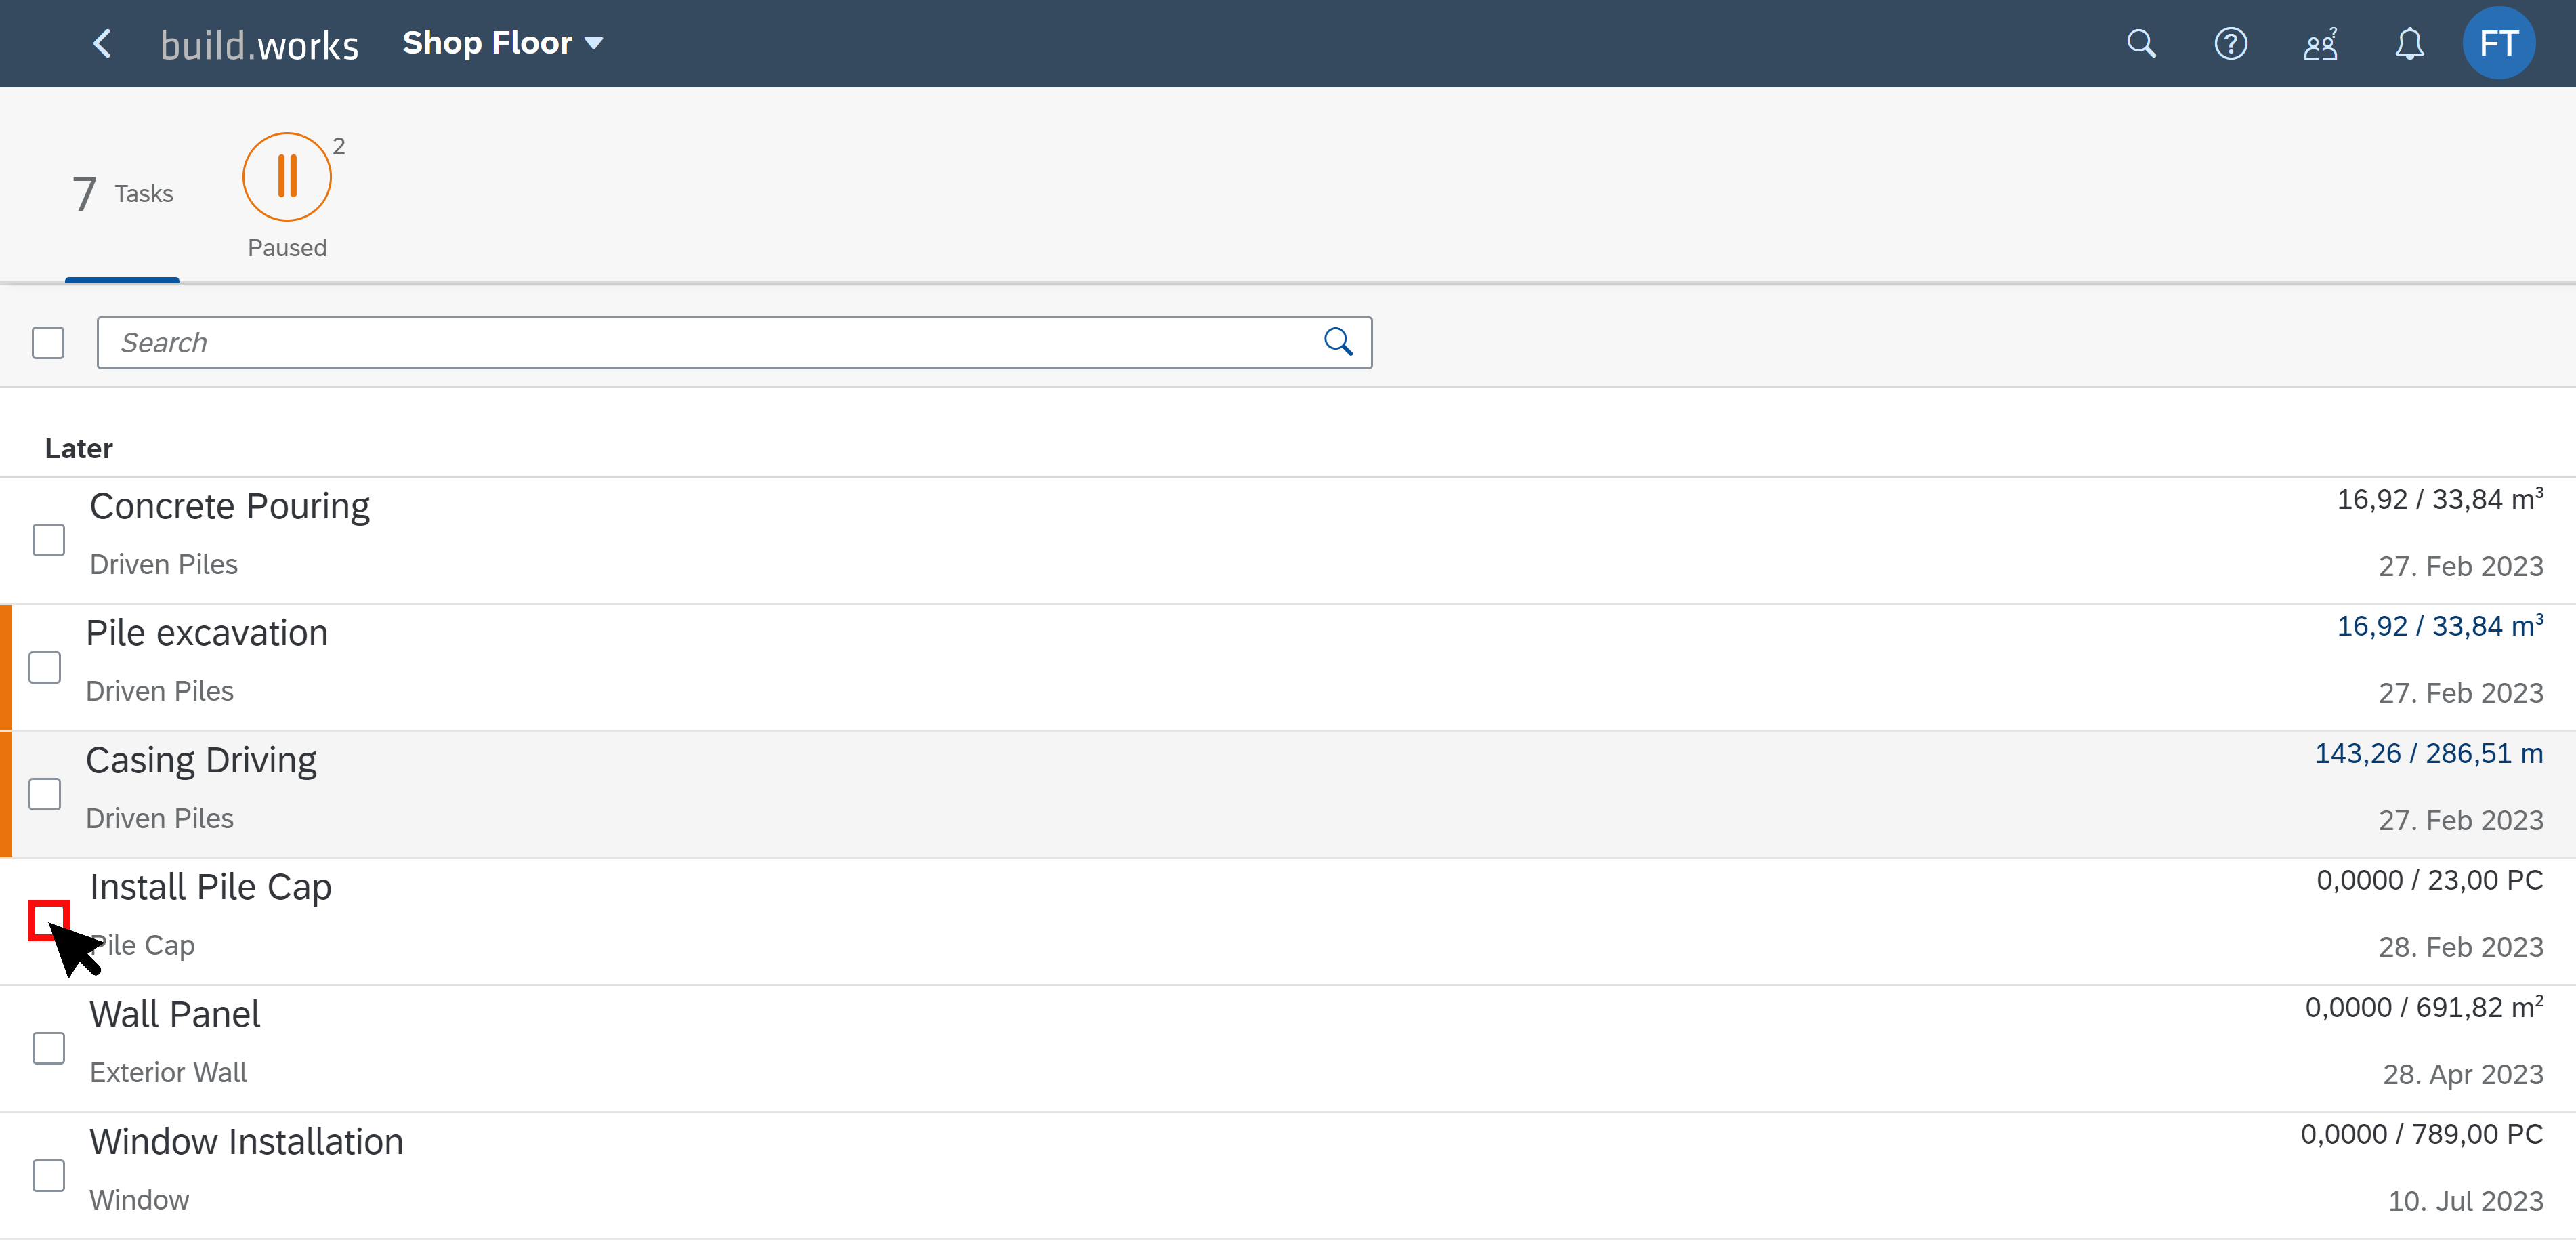The image size is (2576, 1240).
Task: Check the Window Installation checkbox
Action: (48, 1175)
